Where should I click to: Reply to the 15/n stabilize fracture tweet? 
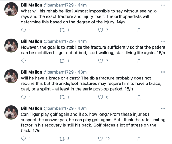[x=24, y=61]
